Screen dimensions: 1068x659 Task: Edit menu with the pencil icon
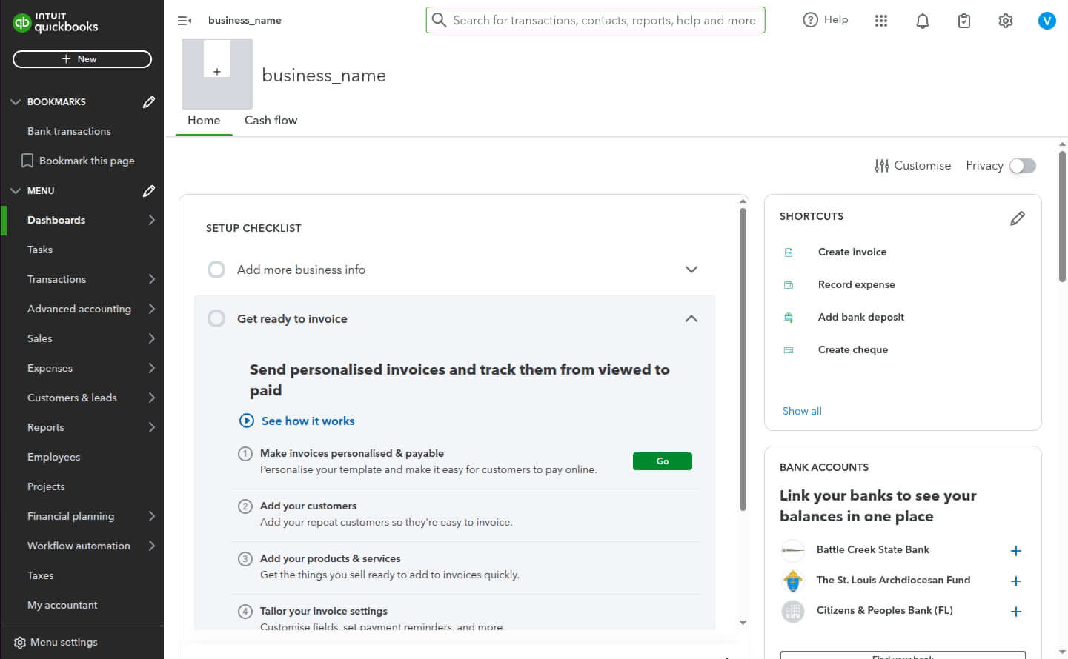(149, 191)
